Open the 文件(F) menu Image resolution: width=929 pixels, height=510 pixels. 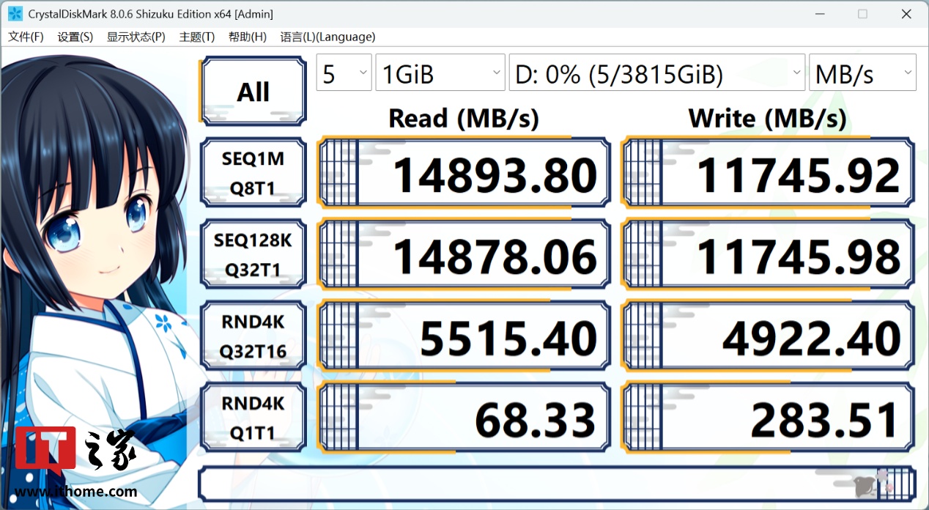point(26,37)
